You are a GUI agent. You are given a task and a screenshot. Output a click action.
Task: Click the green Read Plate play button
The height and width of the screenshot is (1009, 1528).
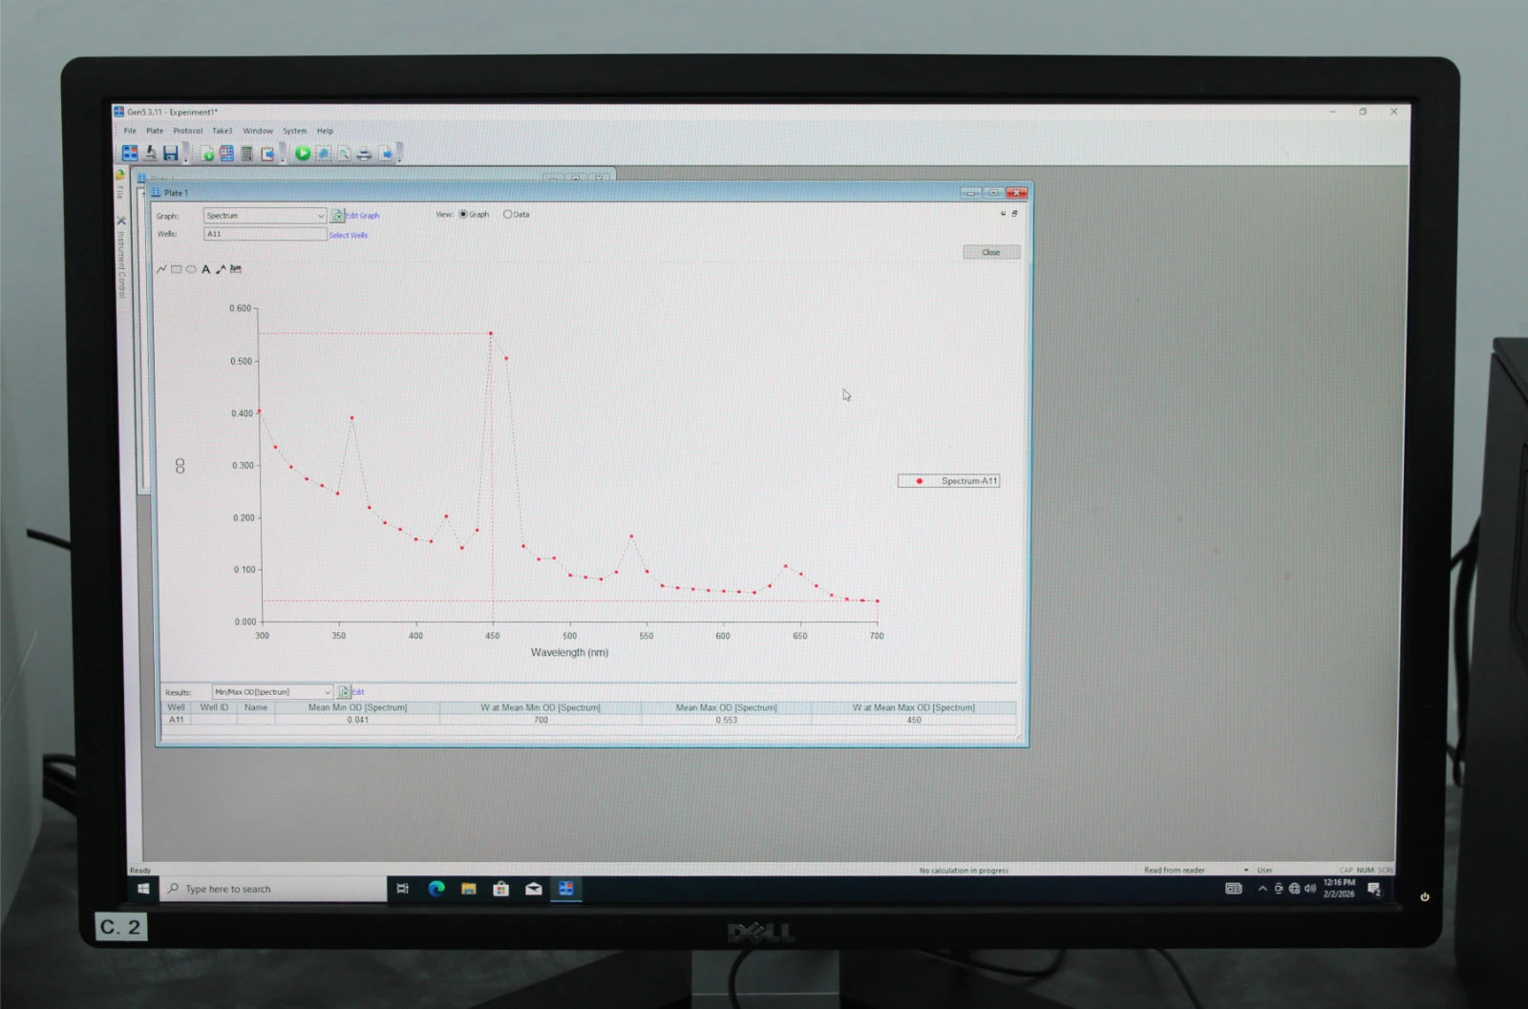pyautogui.click(x=303, y=153)
